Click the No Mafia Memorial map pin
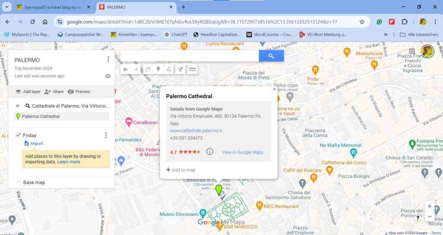 click(x=353, y=153)
